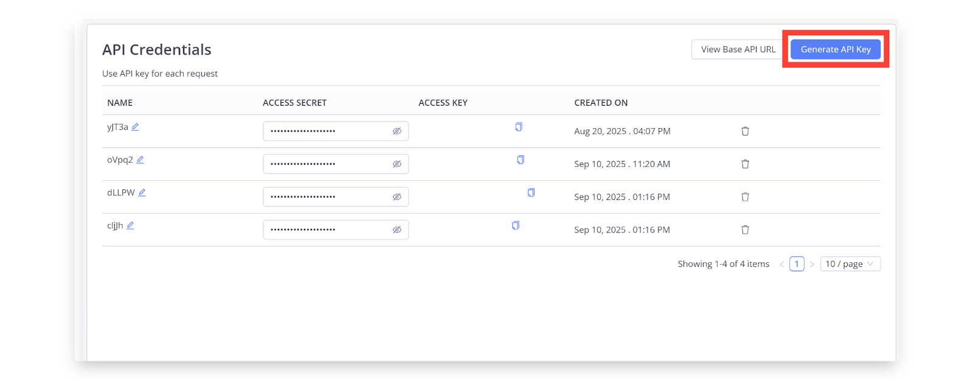This screenshot has height=380, width=973.
Task: Edit the name of key yJT3a
Action: point(136,127)
